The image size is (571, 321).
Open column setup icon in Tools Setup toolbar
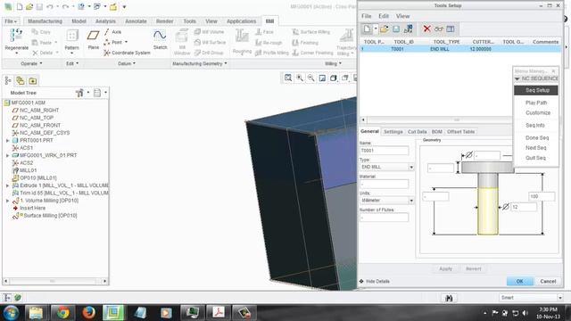coord(451,29)
